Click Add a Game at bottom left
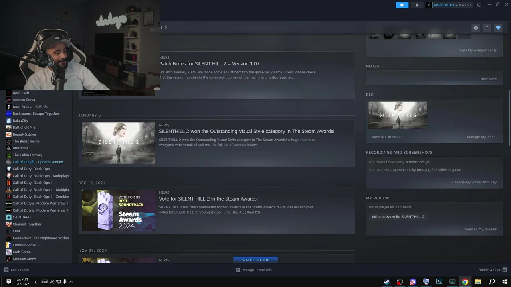The image size is (511, 287). coord(17,270)
